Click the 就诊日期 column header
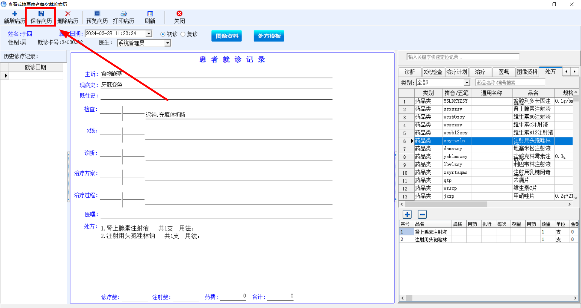The width and height of the screenshot is (581, 308). pos(35,67)
